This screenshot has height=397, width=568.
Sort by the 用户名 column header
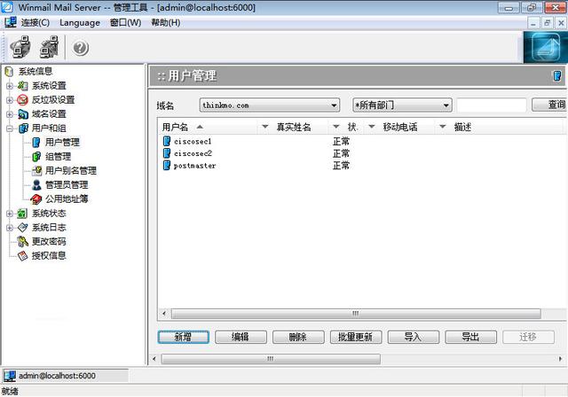(175, 127)
